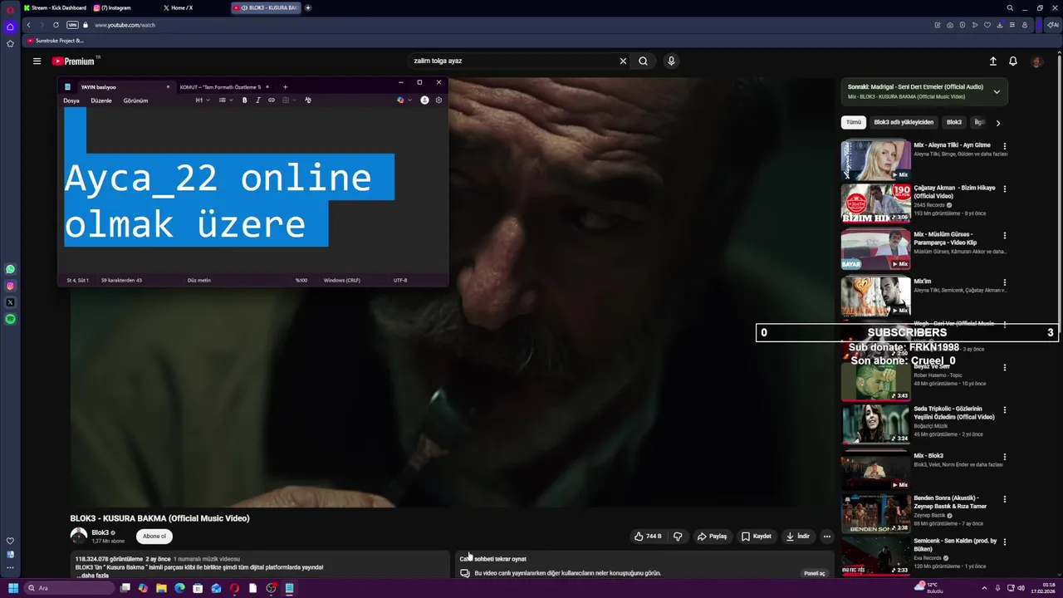Select the Blok3 filter chip
This screenshot has width=1063, height=598.
tap(954, 122)
